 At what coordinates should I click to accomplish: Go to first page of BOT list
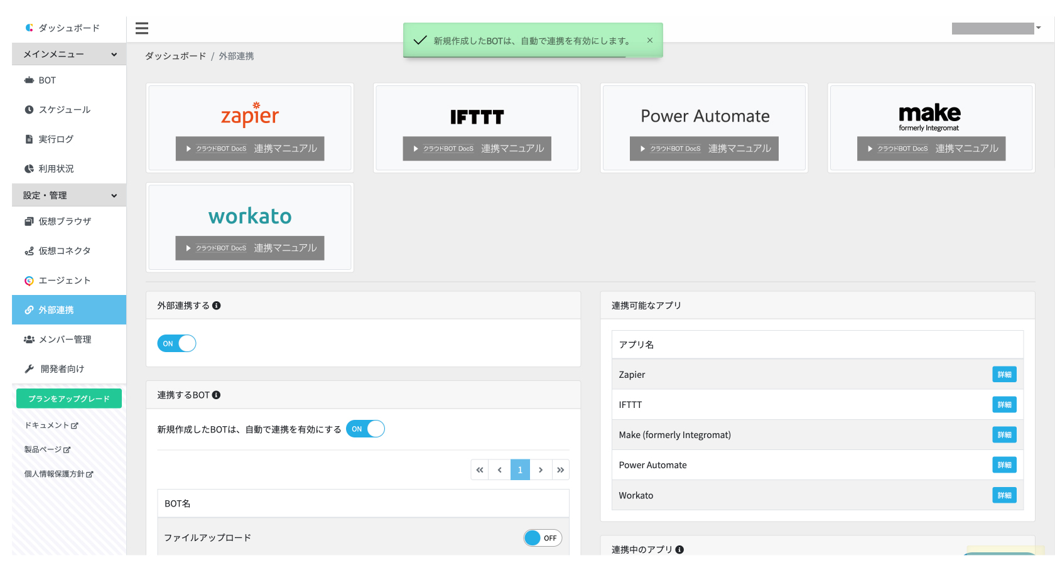(x=480, y=469)
